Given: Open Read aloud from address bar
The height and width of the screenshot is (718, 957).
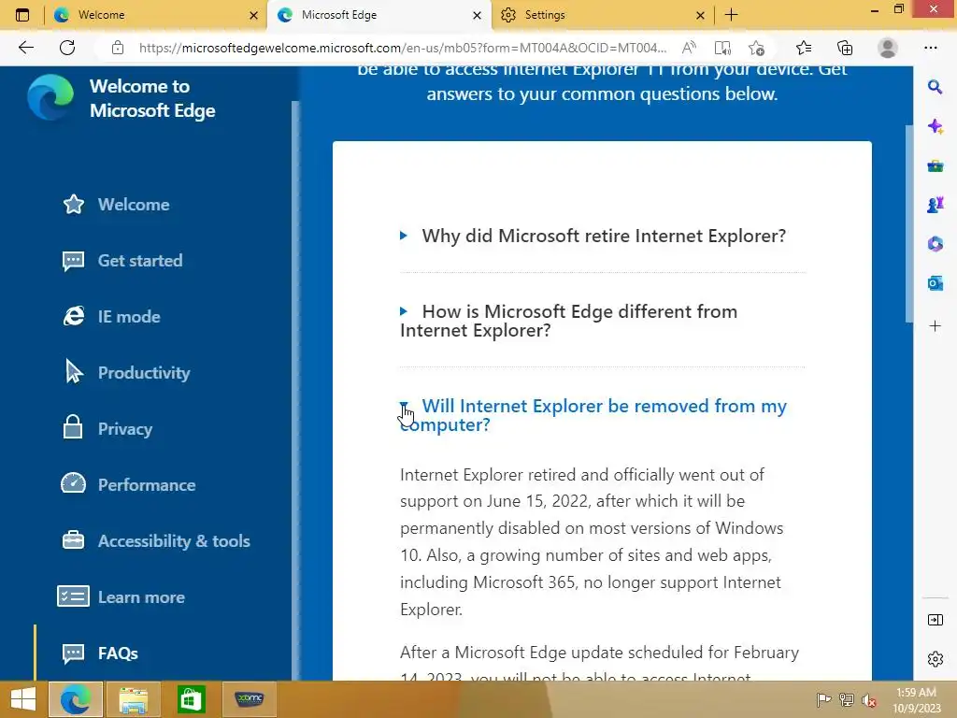Looking at the screenshot, I should 689,48.
